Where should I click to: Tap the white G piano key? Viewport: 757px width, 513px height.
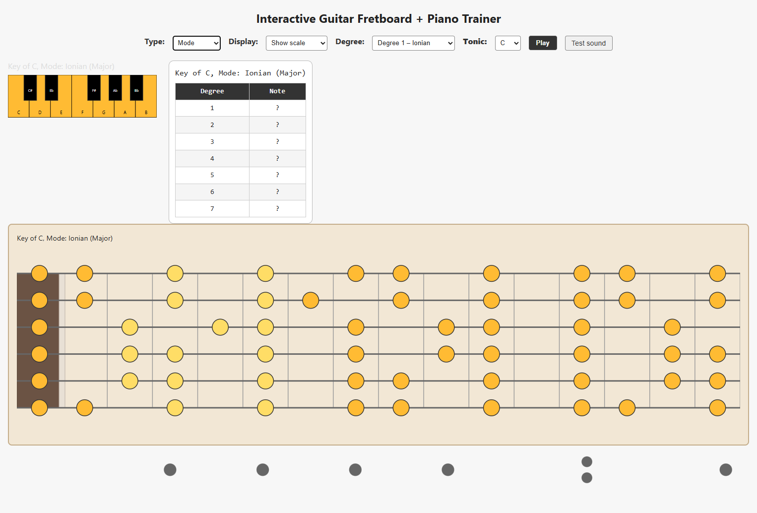(x=104, y=110)
